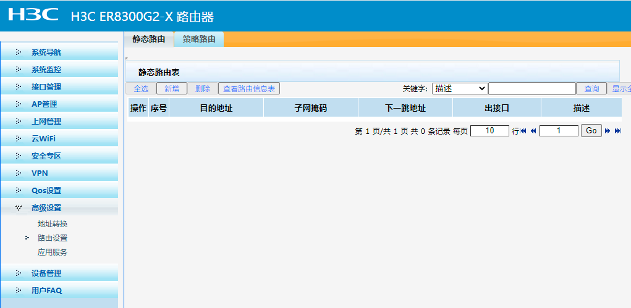Expand 云WiFi sidebar section
Image resolution: width=631 pixels, height=308 pixels.
[59, 139]
